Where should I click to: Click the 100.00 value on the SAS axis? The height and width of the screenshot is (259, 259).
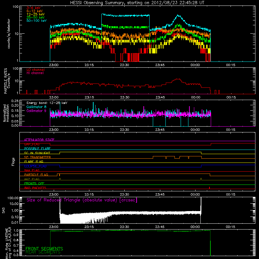[13, 198]
